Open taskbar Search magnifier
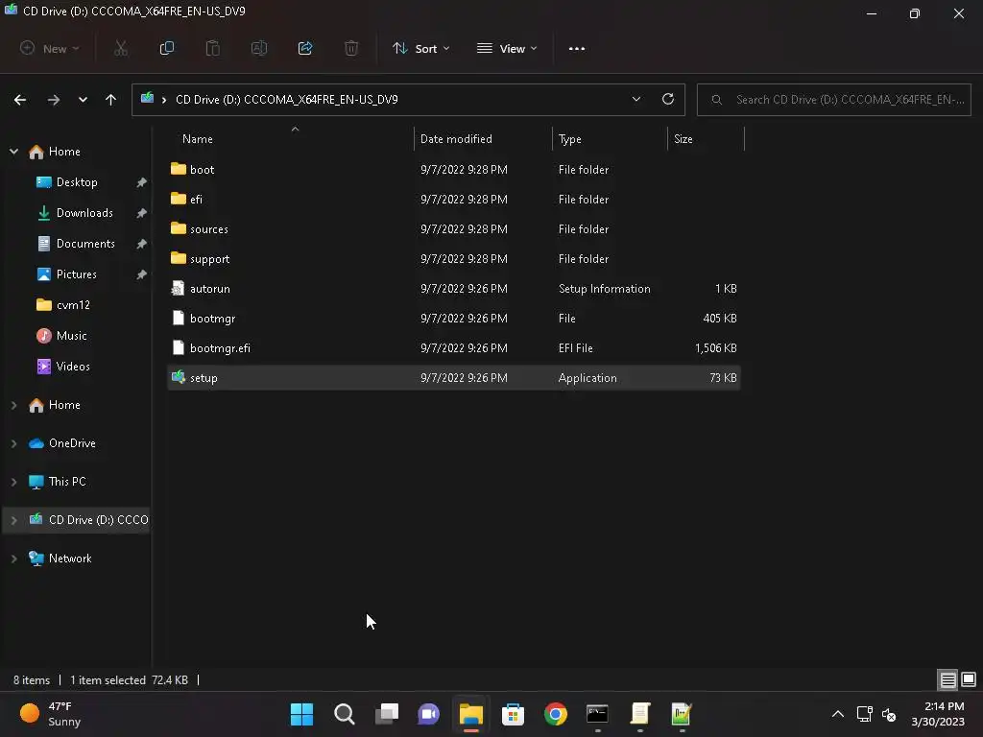Screen dimensions: 983x737 (345, 714)
